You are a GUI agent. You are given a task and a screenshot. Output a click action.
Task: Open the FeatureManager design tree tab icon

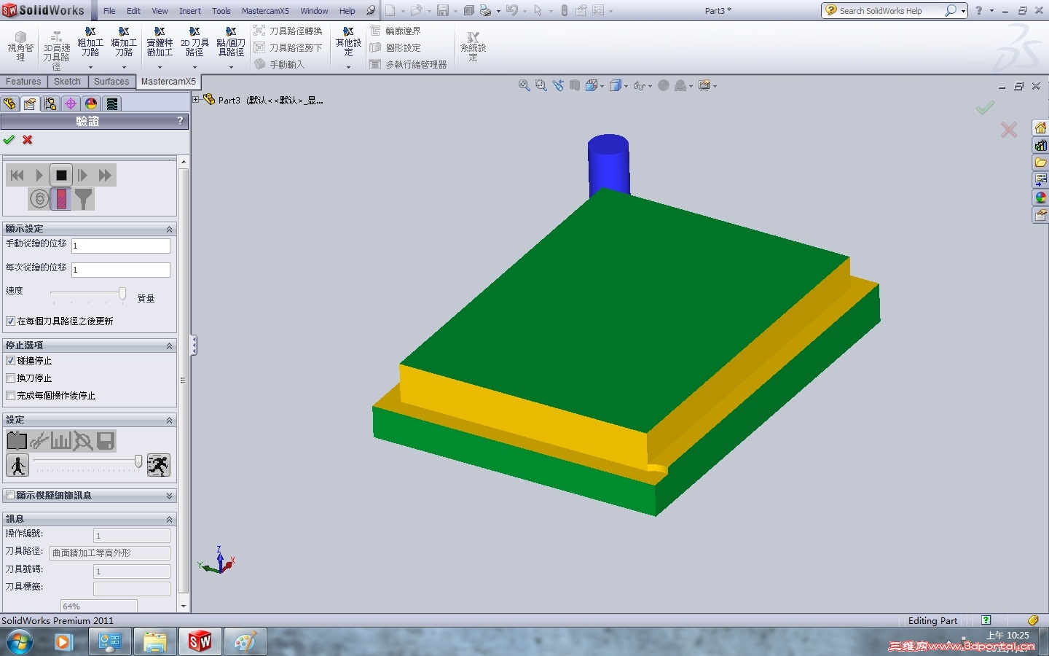click(x=9, y=104)
